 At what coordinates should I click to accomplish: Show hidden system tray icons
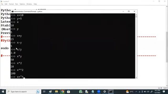[136, 92]
